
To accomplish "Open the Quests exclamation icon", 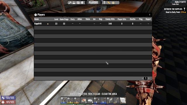I will click(x=105, y=3).
